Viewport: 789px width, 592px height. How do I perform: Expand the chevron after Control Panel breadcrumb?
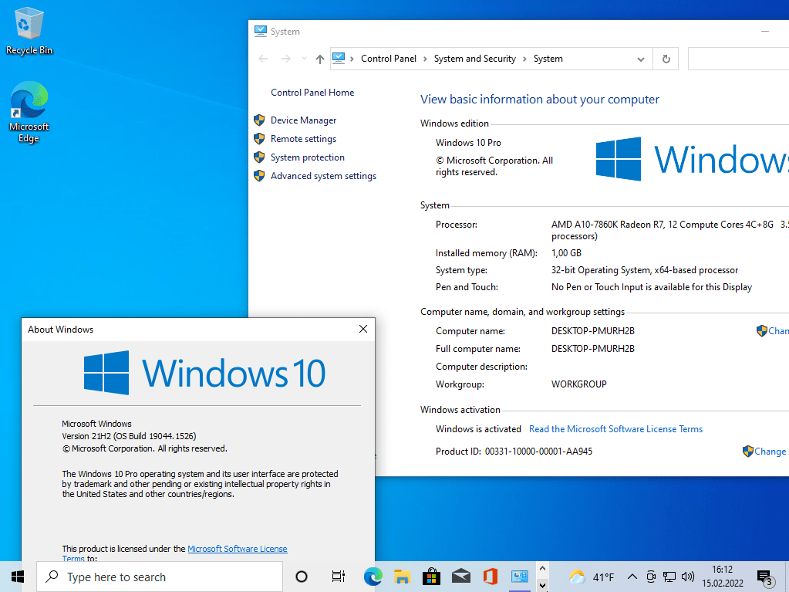(425, 59)
